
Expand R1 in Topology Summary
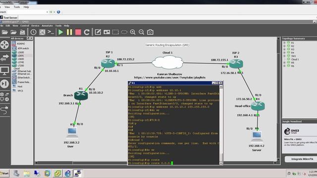coord(284,43)
